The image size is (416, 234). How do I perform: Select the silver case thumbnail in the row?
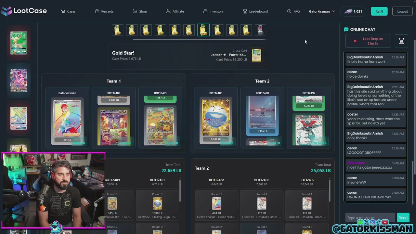(x=260, y=30)
